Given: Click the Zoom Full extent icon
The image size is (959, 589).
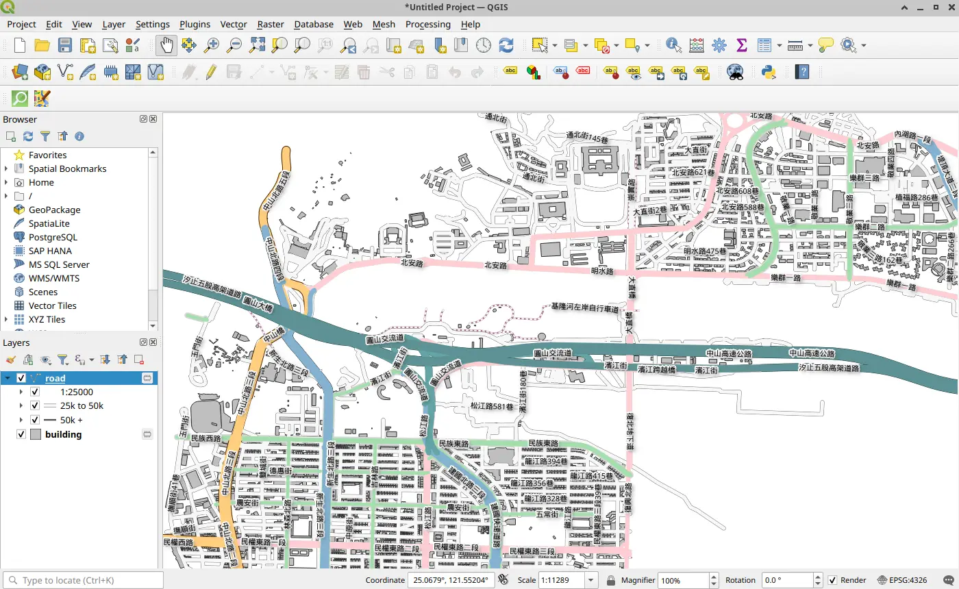Looking at the screenshot, I should 257,45.
